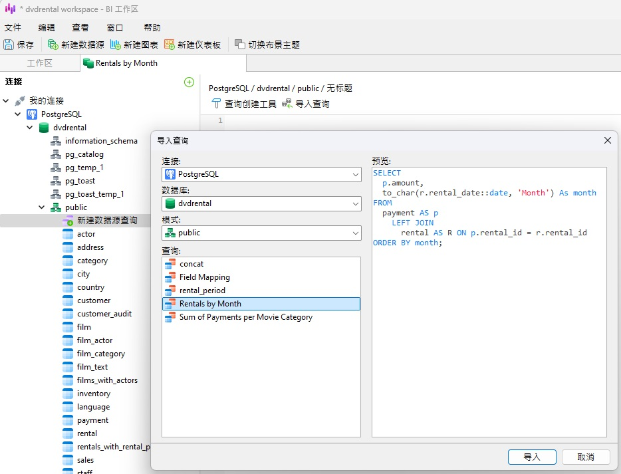Click the green add-connection plus icon

pos(189,82)
